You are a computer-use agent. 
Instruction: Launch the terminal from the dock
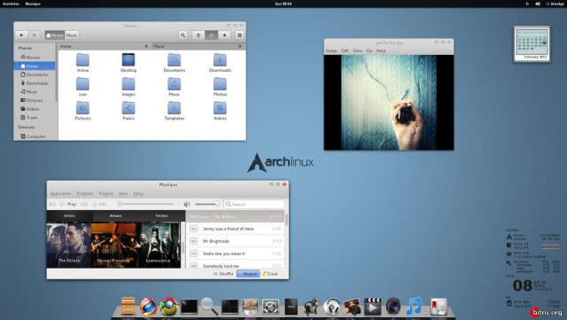[189, 307]
